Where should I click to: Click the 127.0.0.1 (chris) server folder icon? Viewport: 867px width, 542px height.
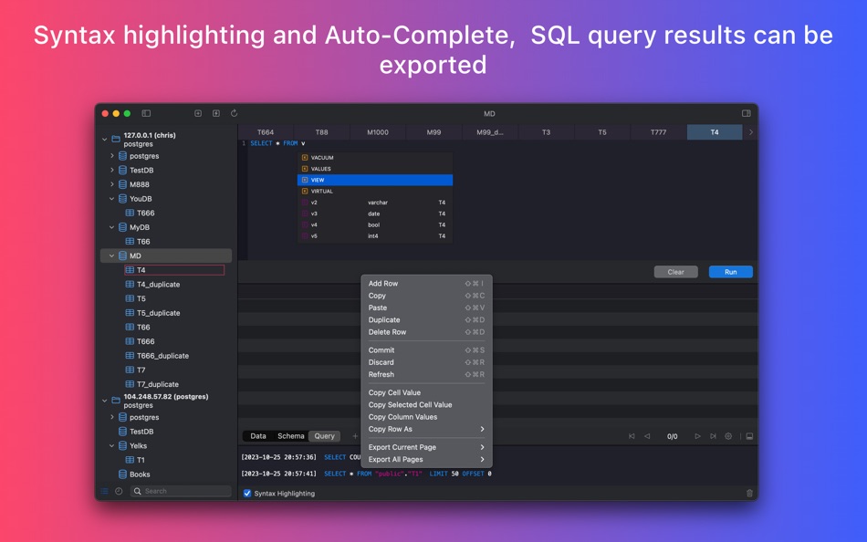click(116, 139)
